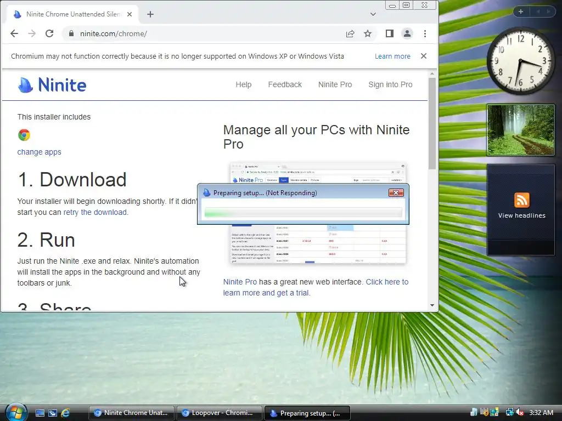Switch to Loopover Chromium taskbar button
Screen dimensions: 562x421
click(219, 413)
